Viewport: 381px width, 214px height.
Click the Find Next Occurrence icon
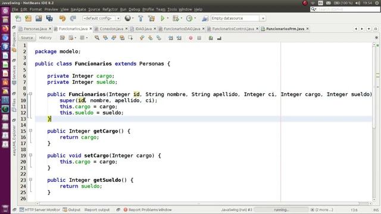[114, 38]
